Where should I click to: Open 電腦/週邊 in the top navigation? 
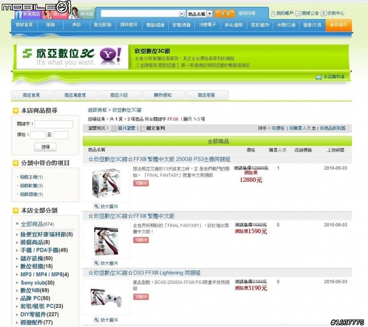155,25
